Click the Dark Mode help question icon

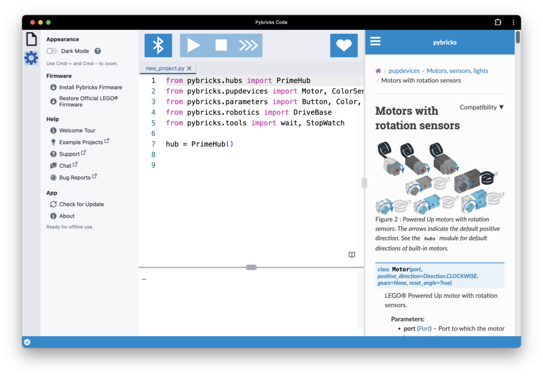(98, 51)
